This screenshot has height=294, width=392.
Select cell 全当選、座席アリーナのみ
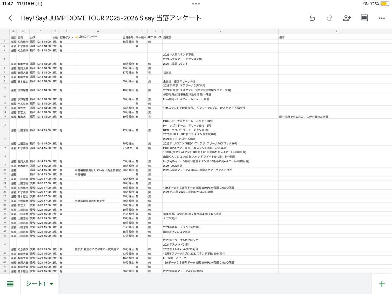[220, 81]
